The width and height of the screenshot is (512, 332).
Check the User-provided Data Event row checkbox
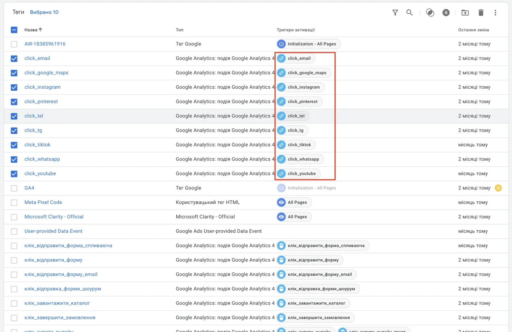coord(14,231)
